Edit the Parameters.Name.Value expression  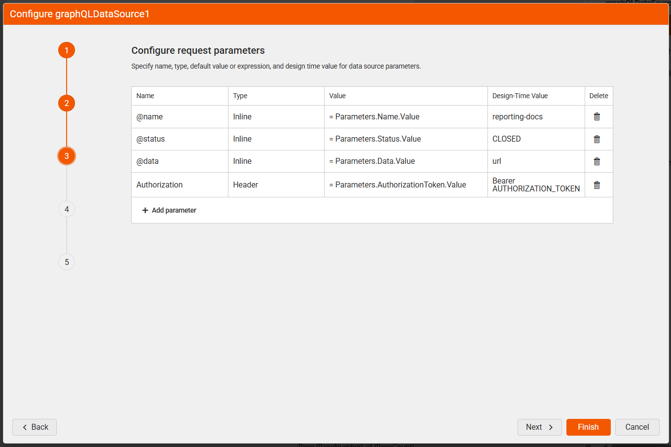tap(406, 117)
